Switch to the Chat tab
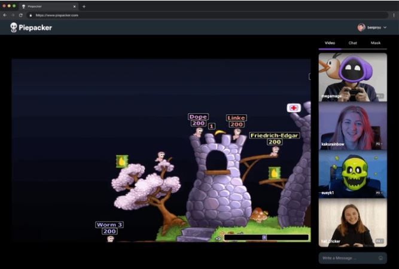Screen dimensions: 399x269 tap(353, 43)
